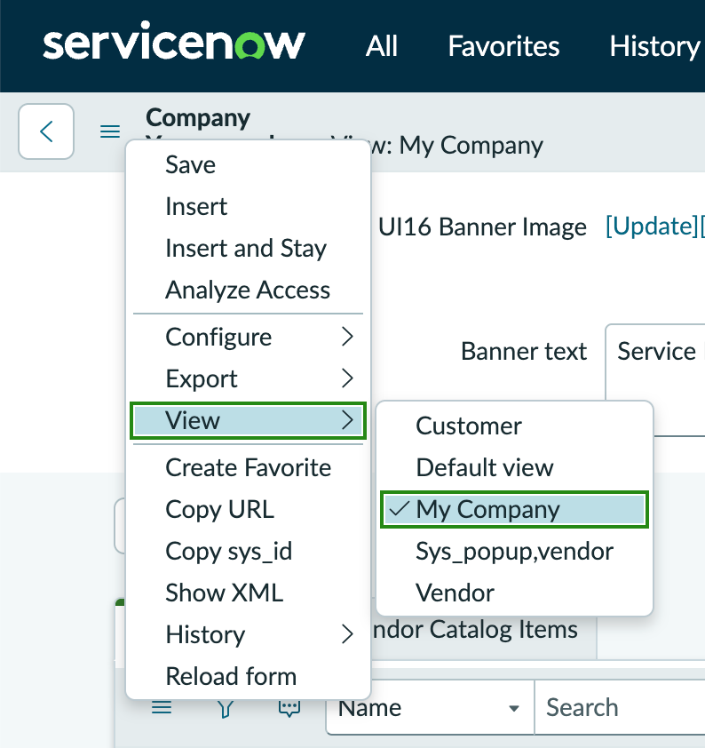The image size is (705, 748).
Task: Click the ServiceNow logo
Action: (x=174, y=42)
